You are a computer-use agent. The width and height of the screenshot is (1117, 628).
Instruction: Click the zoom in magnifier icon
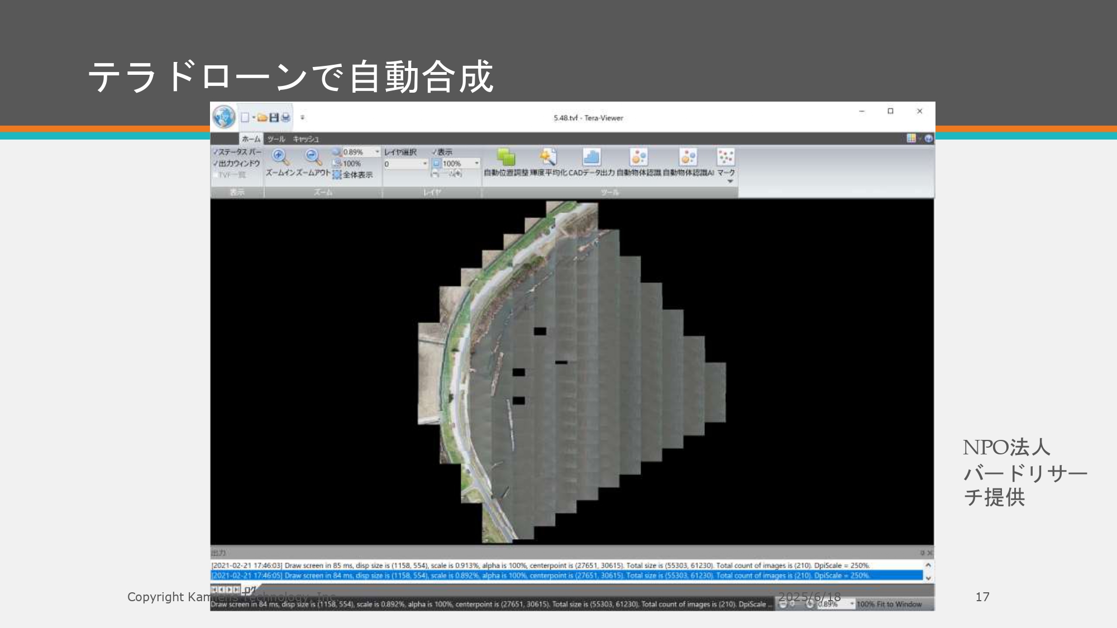click(x=279, y=157)
